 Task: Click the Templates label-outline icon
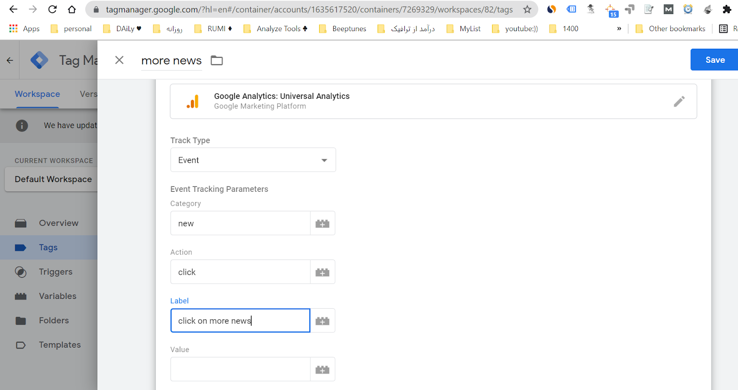click(20, 345)
